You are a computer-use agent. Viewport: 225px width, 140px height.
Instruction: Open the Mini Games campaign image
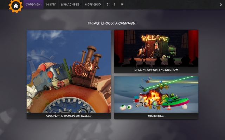pos(156,94)
